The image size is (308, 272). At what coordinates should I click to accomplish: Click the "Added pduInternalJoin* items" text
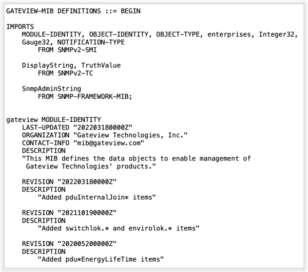97,197
